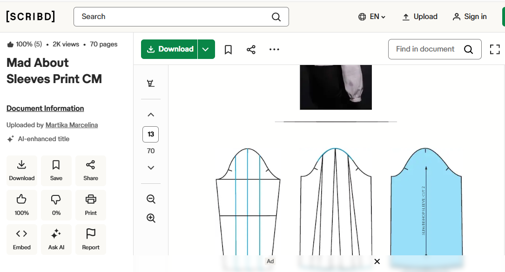Viewport: 505px width, 272px height.
Task: Click the Upload link in header
Action: (x=420, y=17)
